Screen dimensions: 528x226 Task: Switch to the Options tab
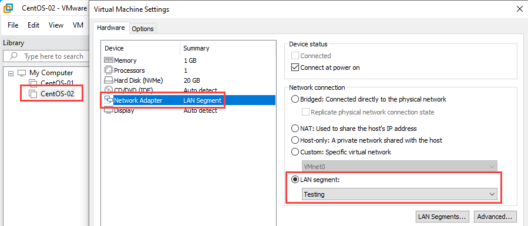point(143,29)
